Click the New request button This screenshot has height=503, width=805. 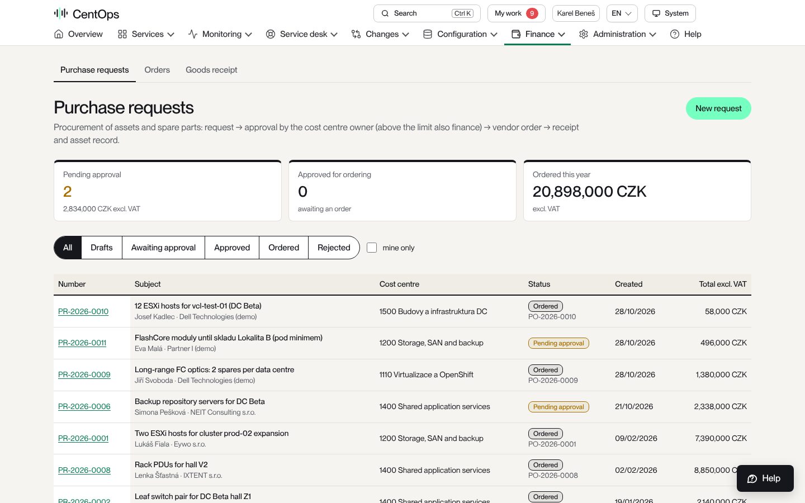(x=718, y=108)
